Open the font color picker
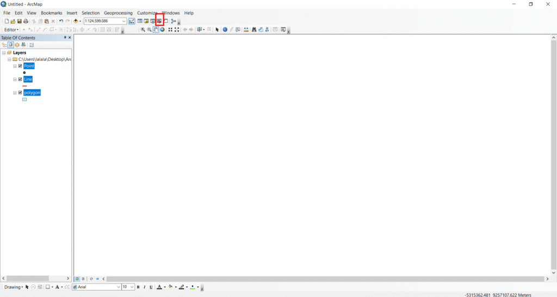Image resolution: width=557 pixels, height=297 pixels. pos(159,287)
